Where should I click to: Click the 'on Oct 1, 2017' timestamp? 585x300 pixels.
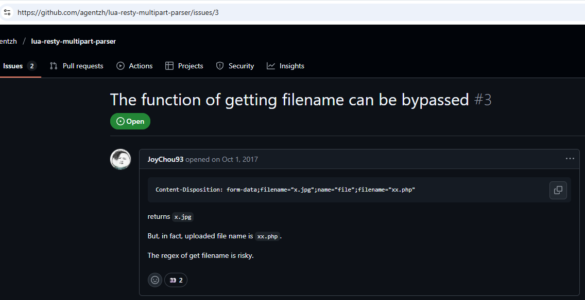pyautogui.click(x=235, y=159)
